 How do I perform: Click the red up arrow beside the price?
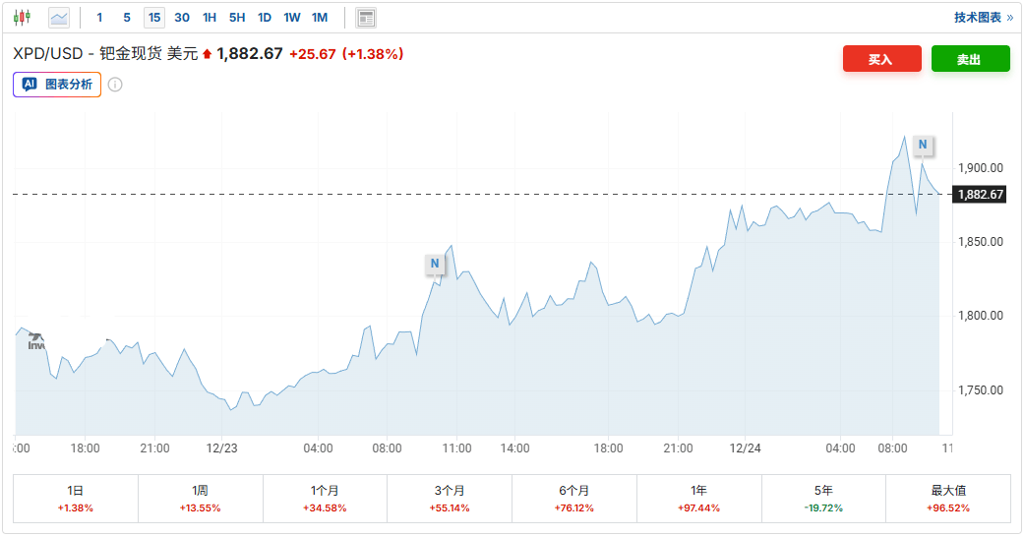point(208,54)
